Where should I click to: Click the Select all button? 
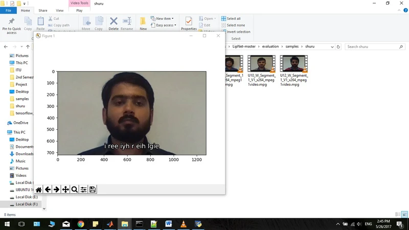233,18
